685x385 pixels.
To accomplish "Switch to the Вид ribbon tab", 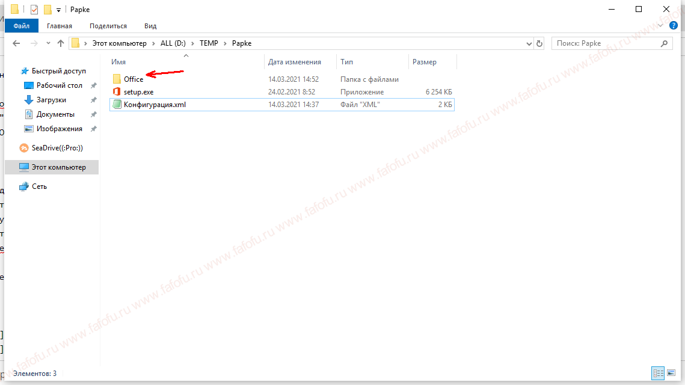I will [150, 26].
